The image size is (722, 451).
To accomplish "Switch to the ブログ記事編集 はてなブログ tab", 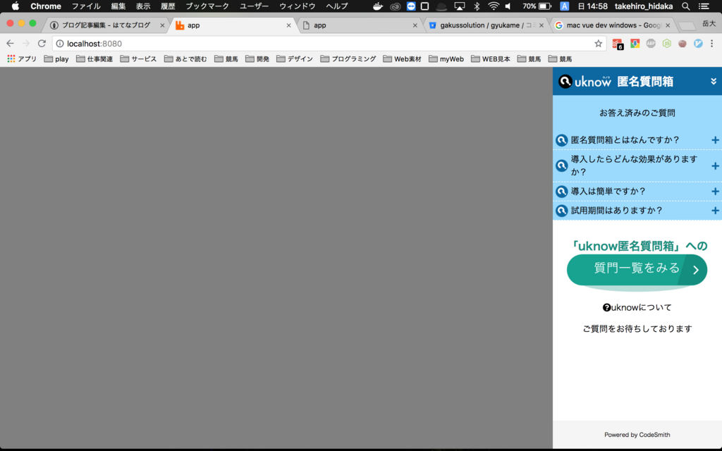I will (107, 25).
